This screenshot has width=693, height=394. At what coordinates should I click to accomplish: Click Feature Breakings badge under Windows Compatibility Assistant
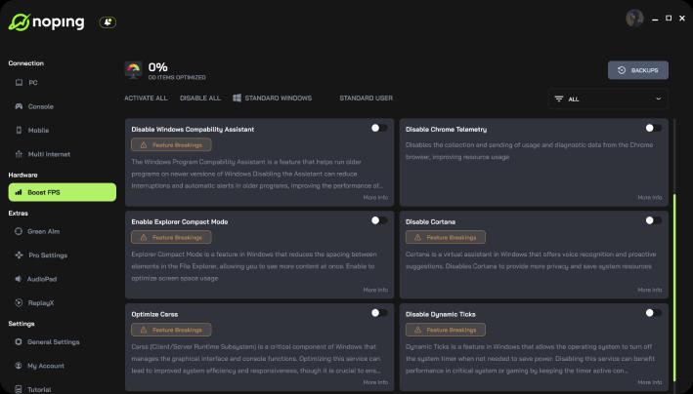(x=171, y=144)
